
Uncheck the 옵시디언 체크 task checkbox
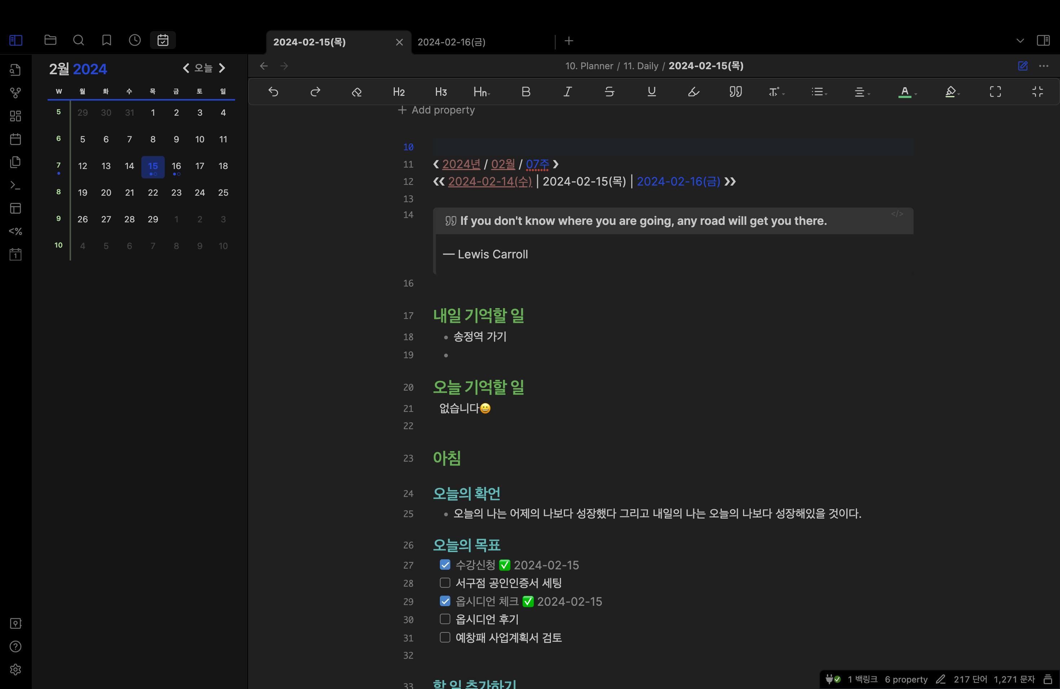(x=445, y=601)
